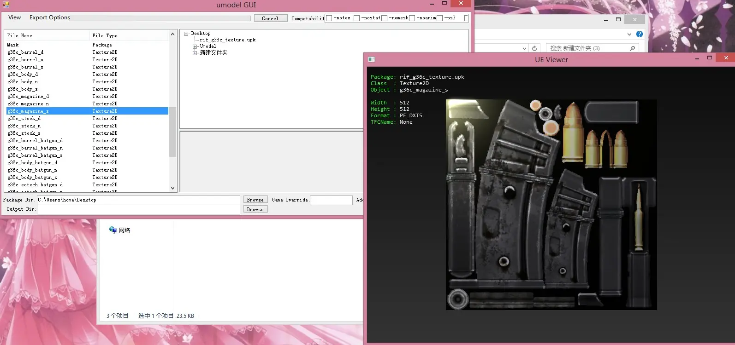Minimize the background Explorer window

click(606, 20)
